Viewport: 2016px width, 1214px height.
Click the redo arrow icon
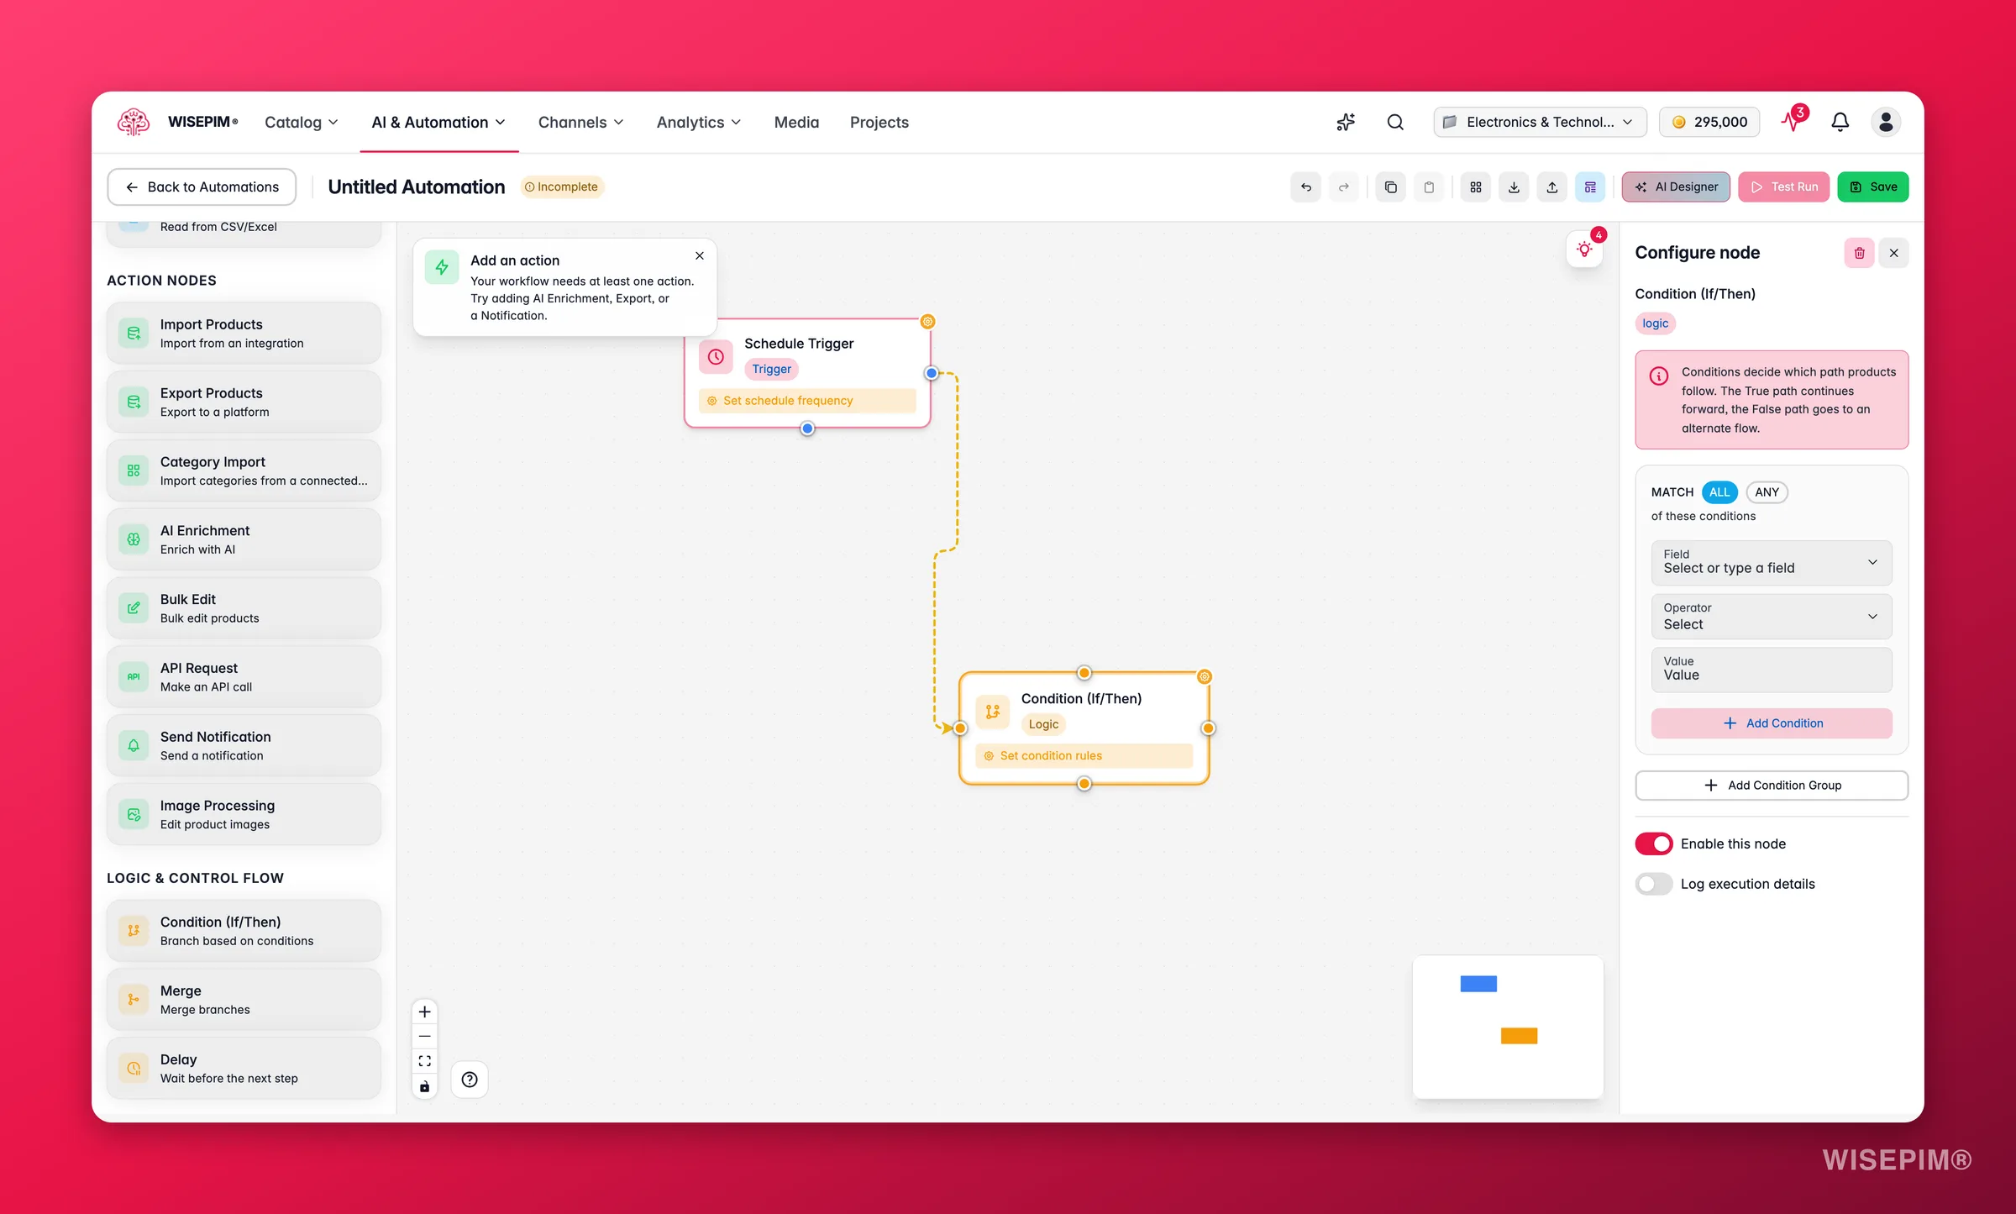tap(1344, 187)
